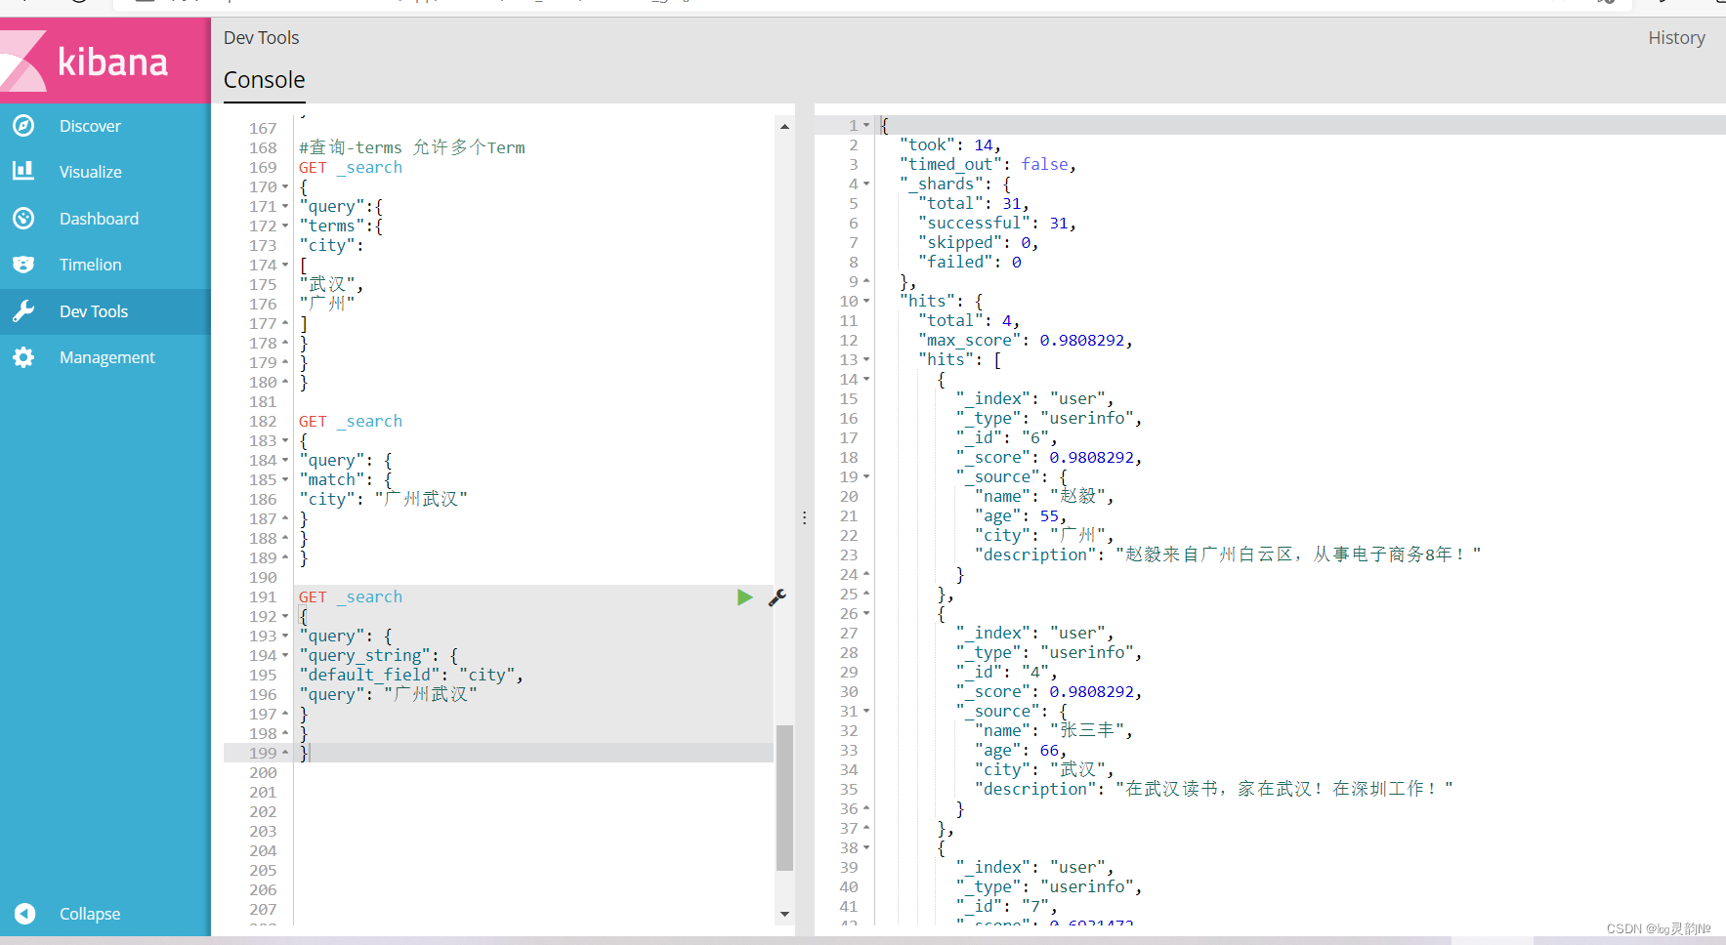Open request History
The image size is (1726, 945).
coord(1676,38)
